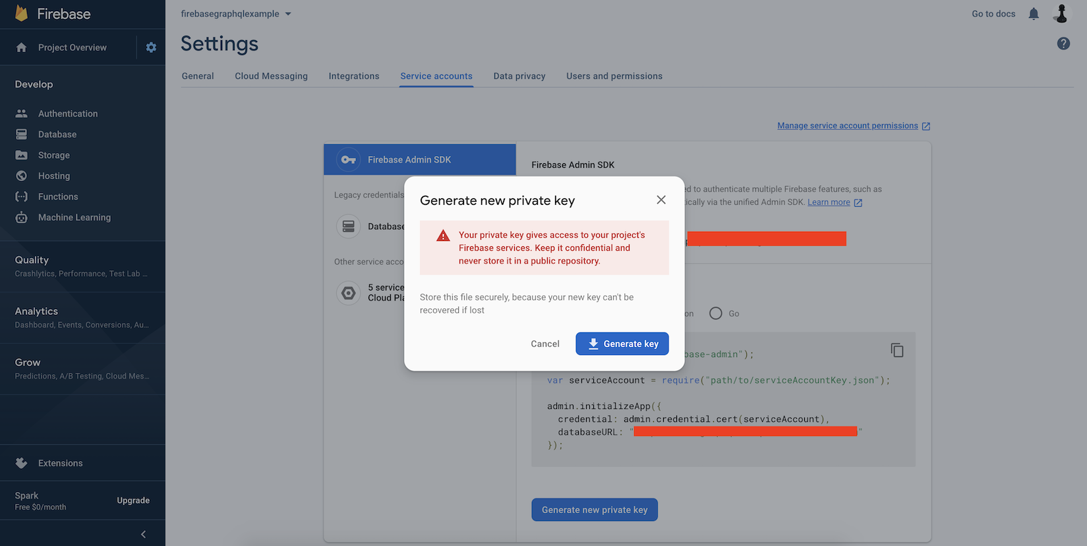Open the Users and permissions tab
Screen dimensions: 1087x546
tap(614, 76)
